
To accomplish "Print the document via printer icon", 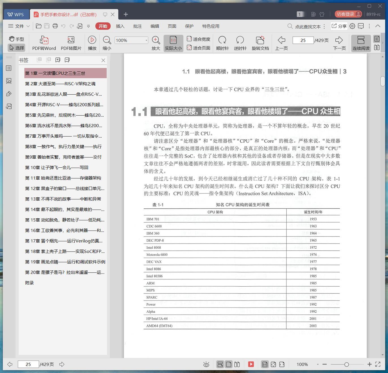I will [x=55, y=26].
